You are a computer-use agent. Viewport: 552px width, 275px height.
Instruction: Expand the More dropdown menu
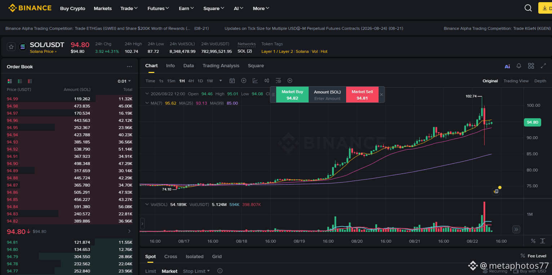(x=261, y=8)
